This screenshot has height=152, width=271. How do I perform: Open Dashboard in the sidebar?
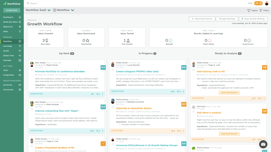point(12,17)
